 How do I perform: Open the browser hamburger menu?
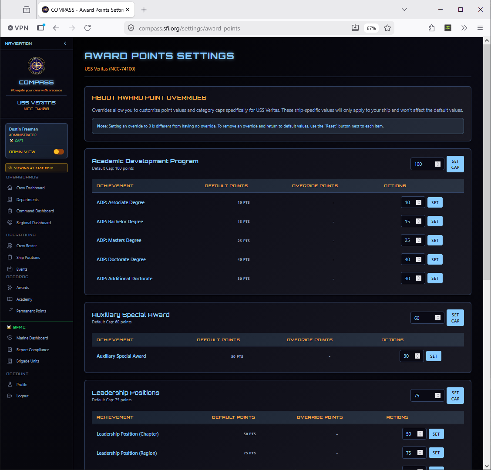tap(480, 28)
